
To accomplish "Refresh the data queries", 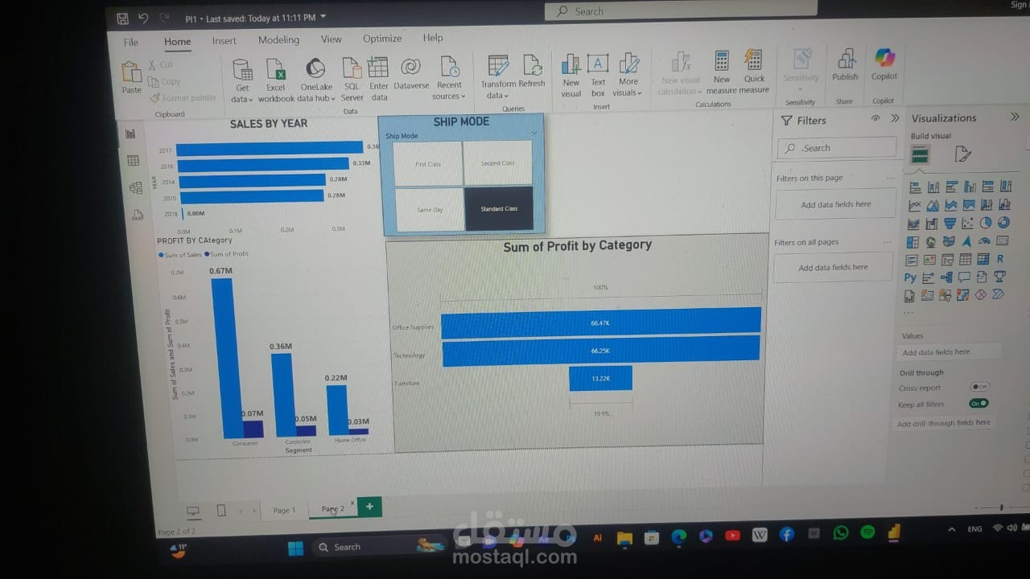I will (532, 72).
